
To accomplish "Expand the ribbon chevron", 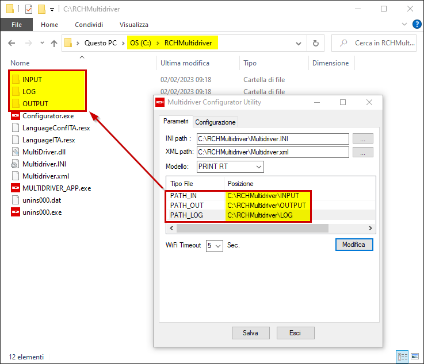I will 404,24.
